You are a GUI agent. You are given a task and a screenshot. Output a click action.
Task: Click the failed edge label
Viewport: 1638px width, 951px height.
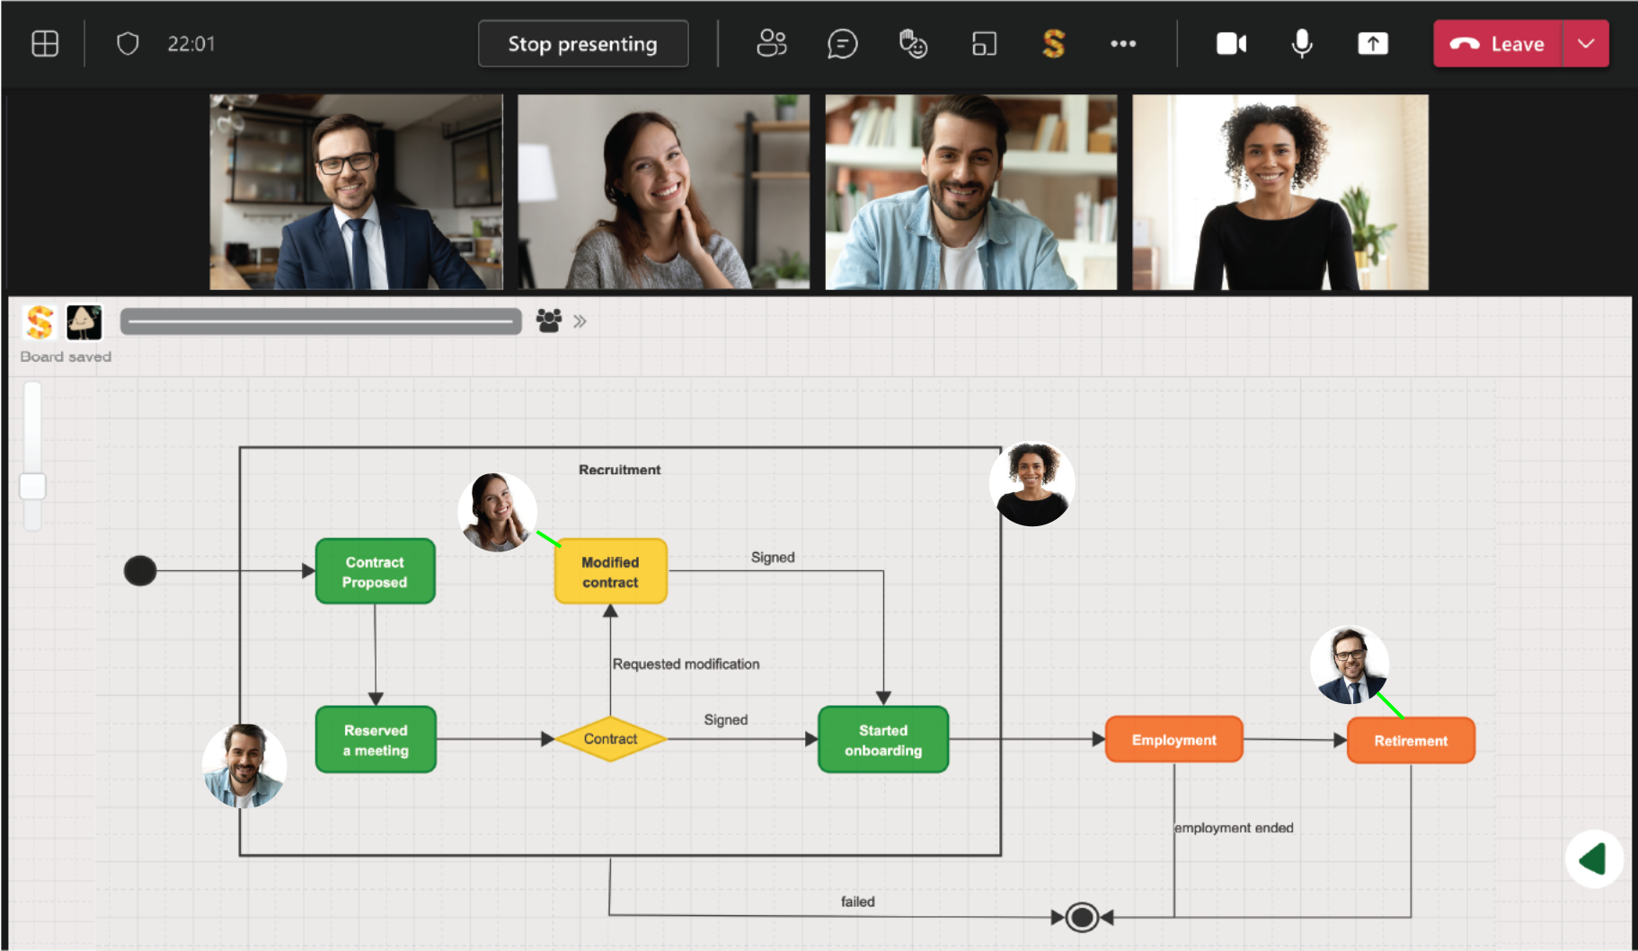(x=857, y=901)
